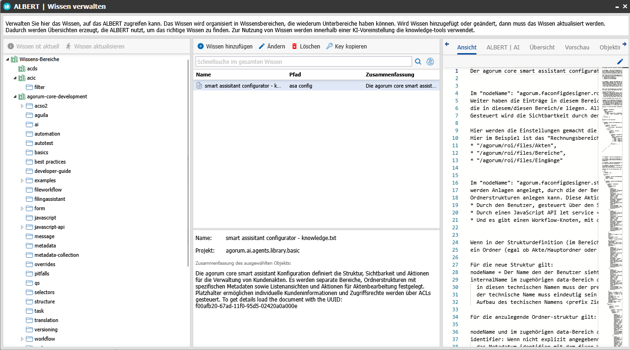
Task: Click the AI search icon beside magnifier
Action: tap(430, 62)
